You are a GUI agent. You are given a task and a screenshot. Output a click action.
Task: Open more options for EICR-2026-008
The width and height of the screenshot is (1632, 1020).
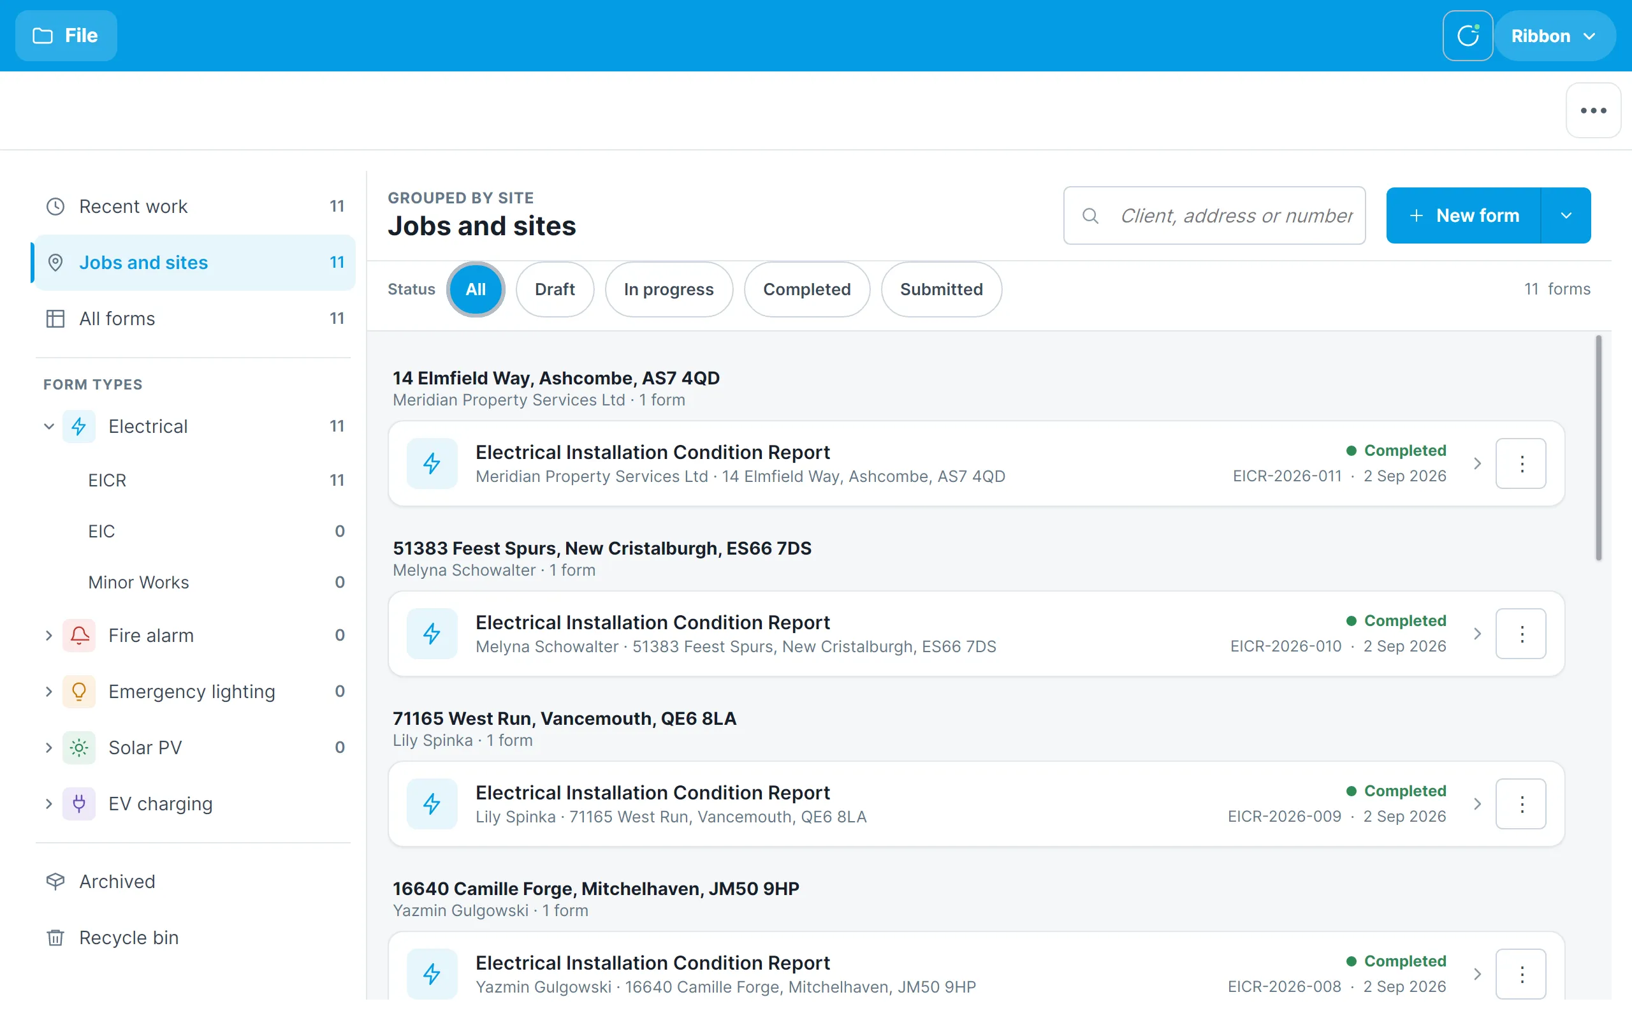(1520, 974)
